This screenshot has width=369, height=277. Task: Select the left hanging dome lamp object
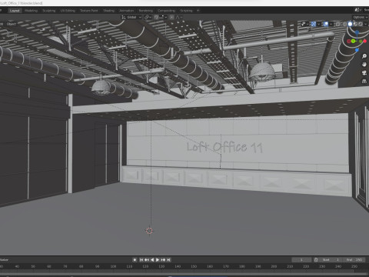[101, 87]
